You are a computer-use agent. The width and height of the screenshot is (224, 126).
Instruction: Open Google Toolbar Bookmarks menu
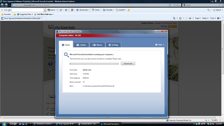coord(83,10)
